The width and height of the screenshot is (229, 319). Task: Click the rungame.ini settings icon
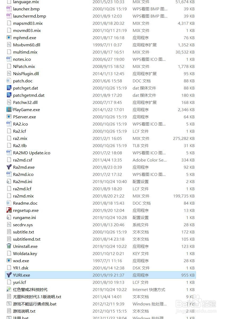tap(9, 218)
